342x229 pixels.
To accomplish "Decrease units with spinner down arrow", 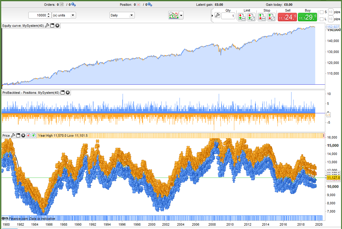I will point(49,17).
